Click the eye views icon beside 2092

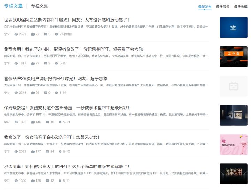(x=16, y=151)
